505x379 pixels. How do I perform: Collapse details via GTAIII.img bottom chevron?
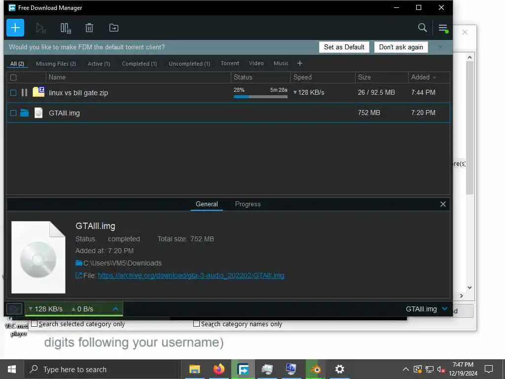pos(445,309)
